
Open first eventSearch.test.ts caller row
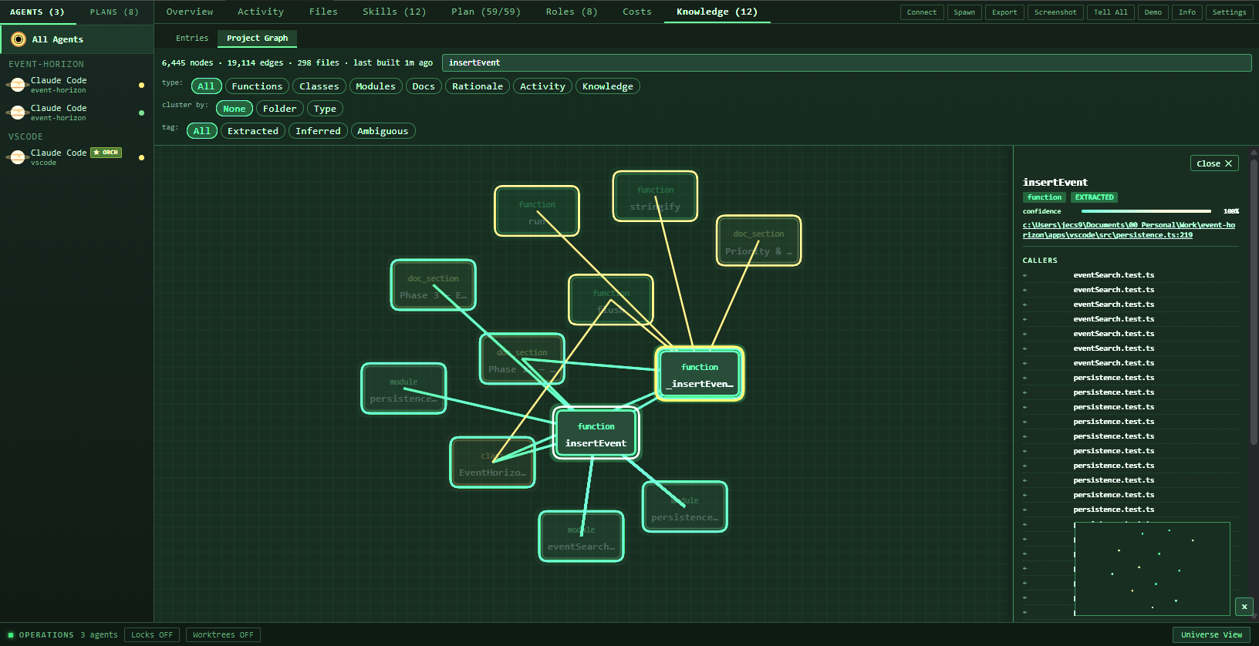(x=1130, y=275)
